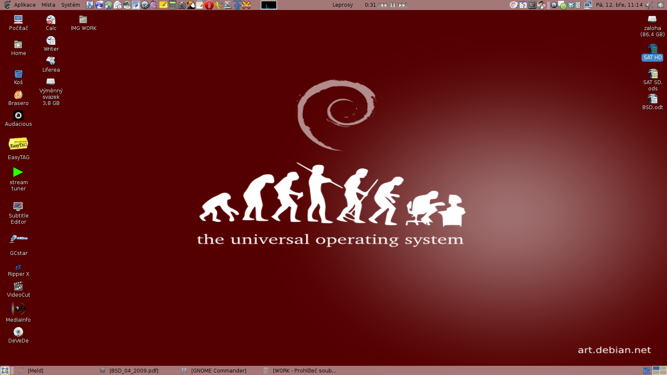This screenshot has width=667, height=375.
Task: Launch the Evolution mail launcher with clock
Action: pos(118,5)
